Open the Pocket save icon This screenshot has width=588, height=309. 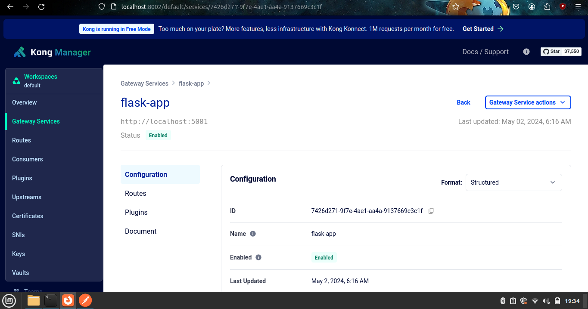[516, 7]
